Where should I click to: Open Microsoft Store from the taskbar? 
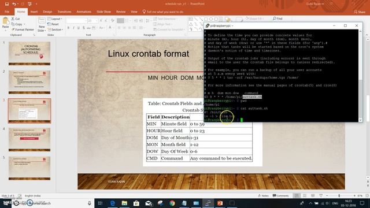click(136, 203)
